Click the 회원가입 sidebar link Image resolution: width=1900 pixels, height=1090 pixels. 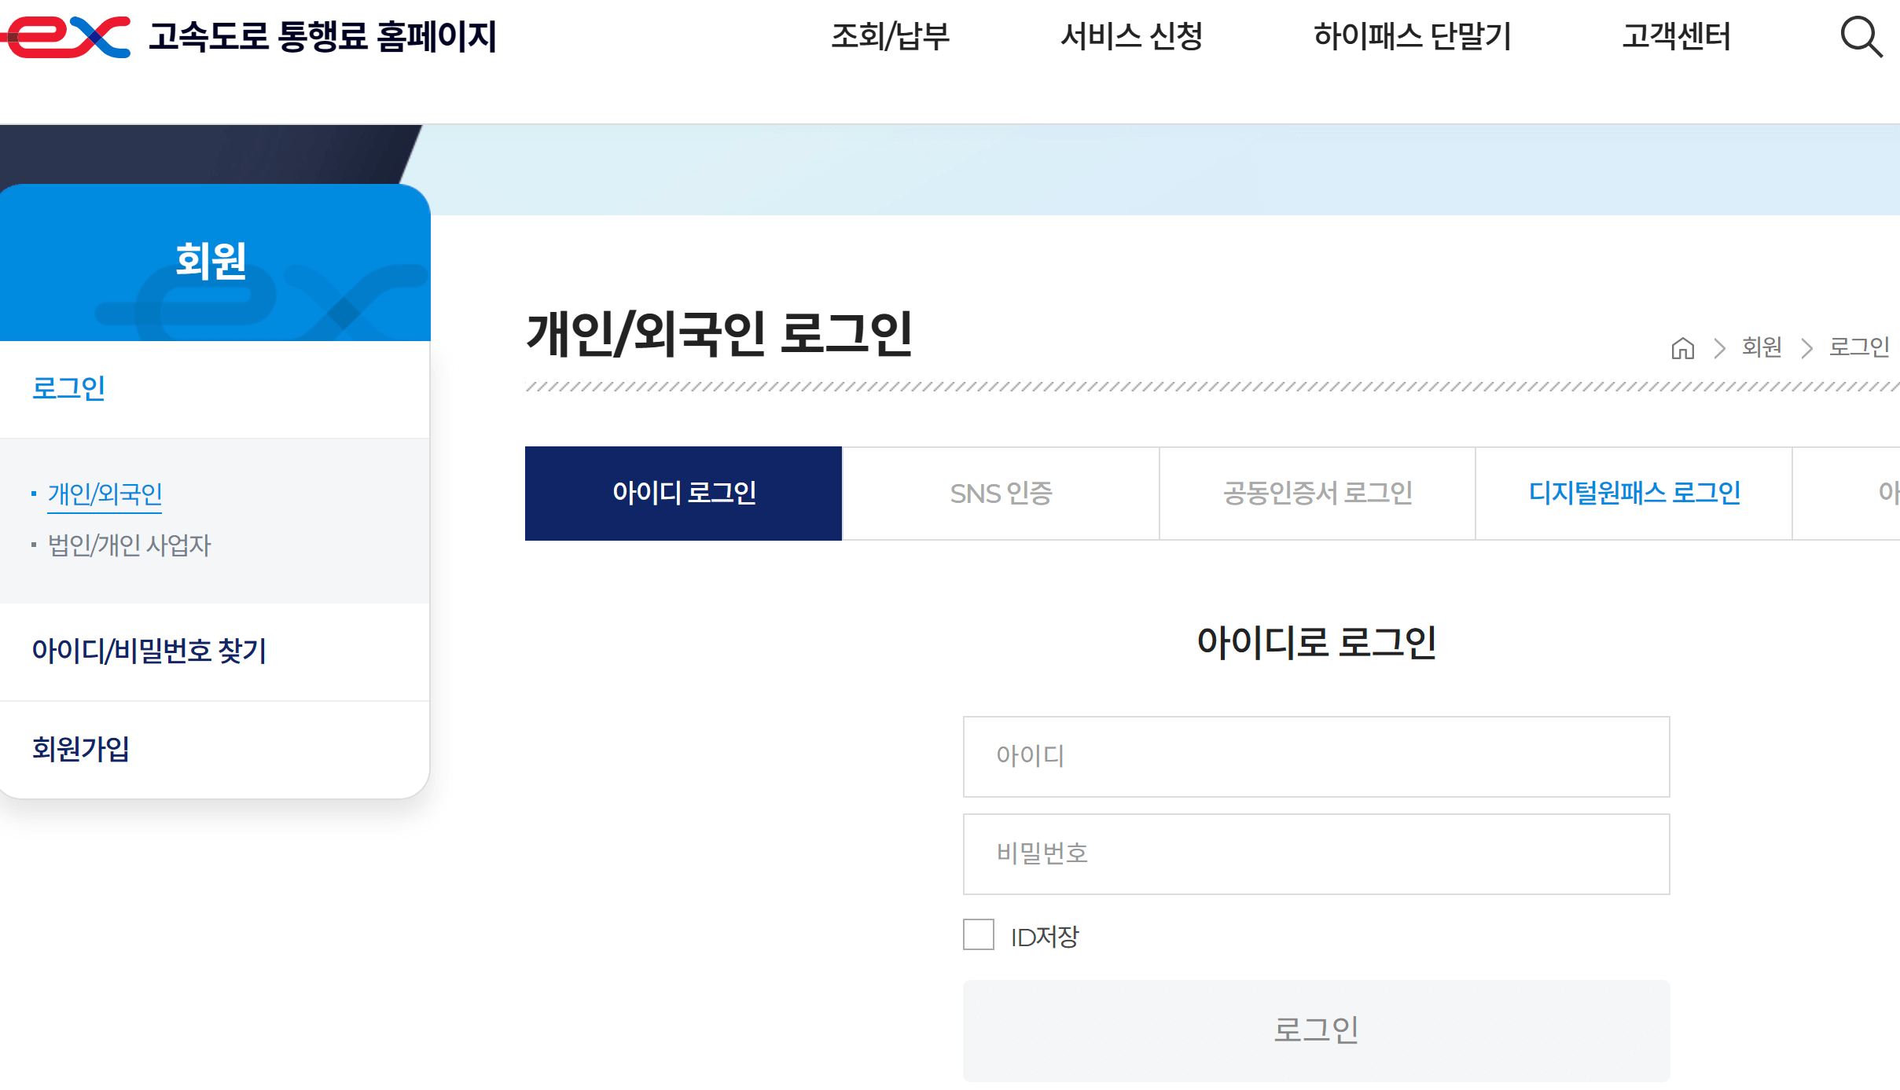tap(80, 750)
